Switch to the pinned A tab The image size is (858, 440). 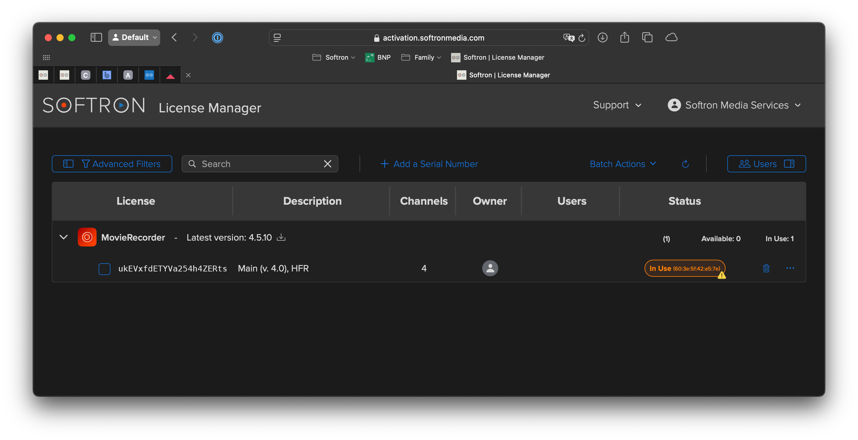[128, 75]
